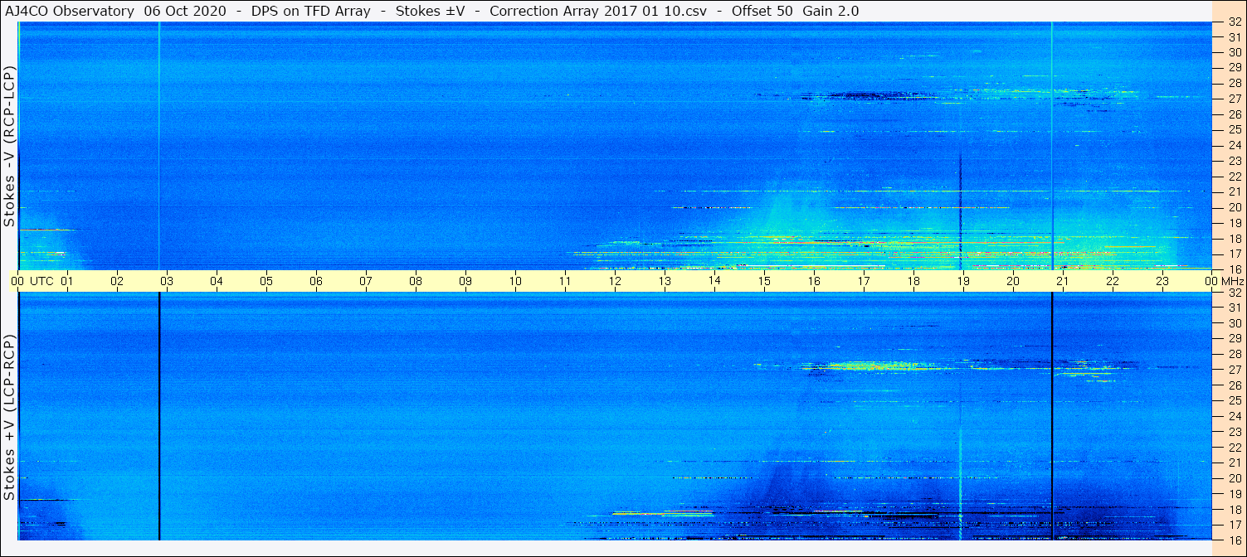Select hour "01" on the UTC axis
The image size is (1247, 557).
click(x=67, y=281)
